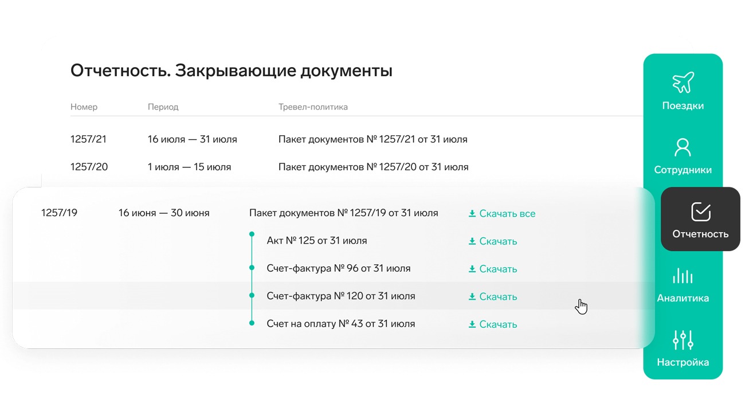
Task: Click the Тревел-политика column header
Action: pos(312,107)
